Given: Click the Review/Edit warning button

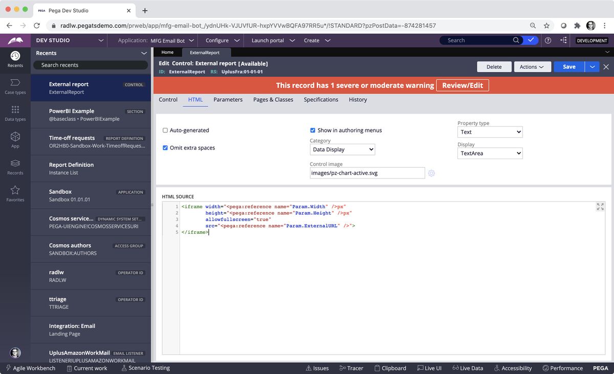Looking at the screenshot, I should (463, 85).
